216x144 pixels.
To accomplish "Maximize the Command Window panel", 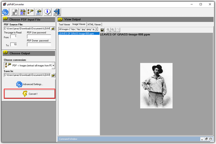I will [x=211, y=139].
